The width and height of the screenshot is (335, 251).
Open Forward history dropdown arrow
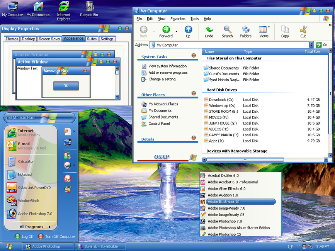click(177, 32)
